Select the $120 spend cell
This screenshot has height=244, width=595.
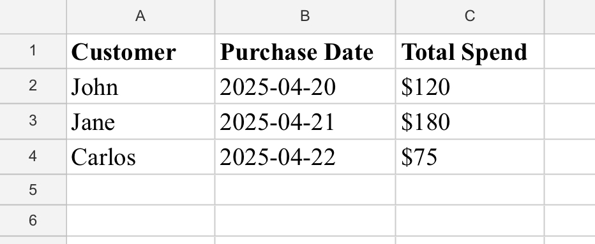[x=470, y=86]
